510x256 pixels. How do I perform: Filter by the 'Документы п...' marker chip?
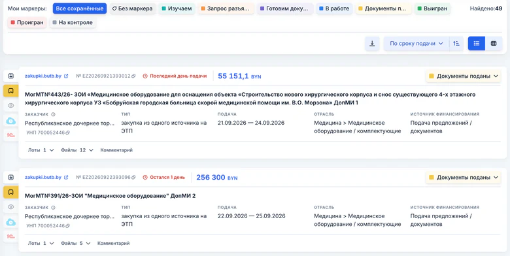point(383,8)
